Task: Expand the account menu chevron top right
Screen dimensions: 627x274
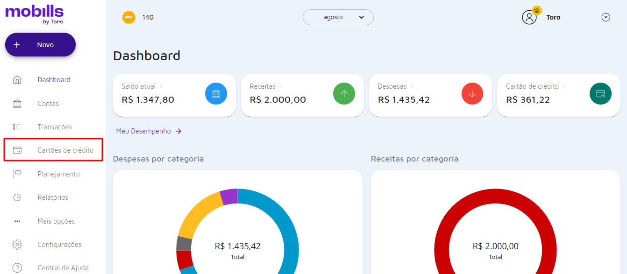Action: pyautogui.click(x=606, y=17)
